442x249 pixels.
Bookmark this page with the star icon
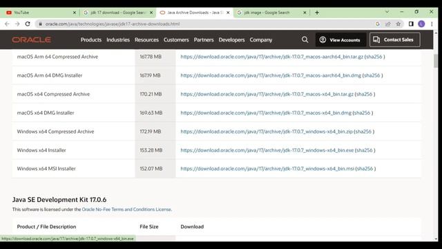(398, 24)
